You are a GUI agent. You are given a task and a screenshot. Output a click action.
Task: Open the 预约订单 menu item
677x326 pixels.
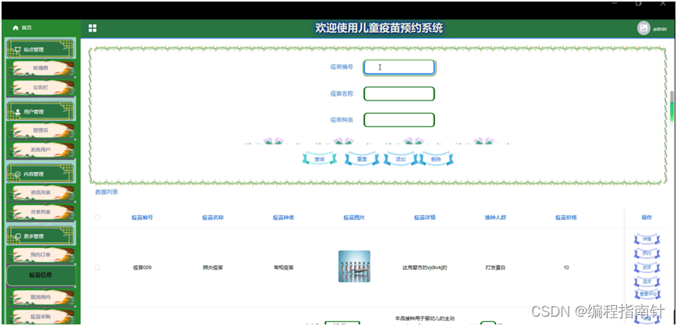point(41,255)
